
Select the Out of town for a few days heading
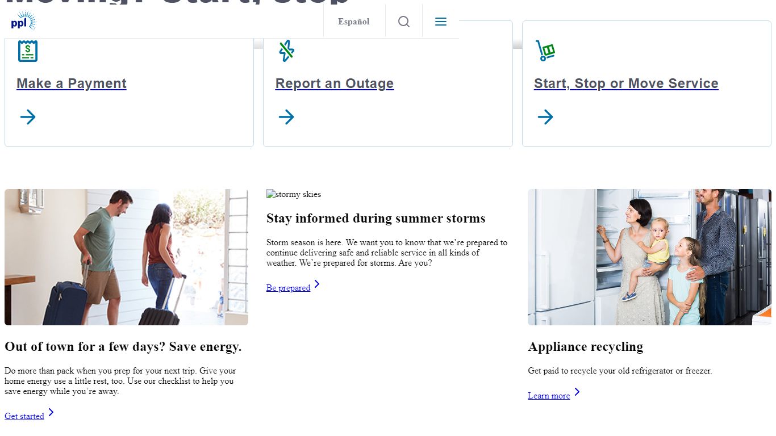pyautogui.click(x=123, y=347)
